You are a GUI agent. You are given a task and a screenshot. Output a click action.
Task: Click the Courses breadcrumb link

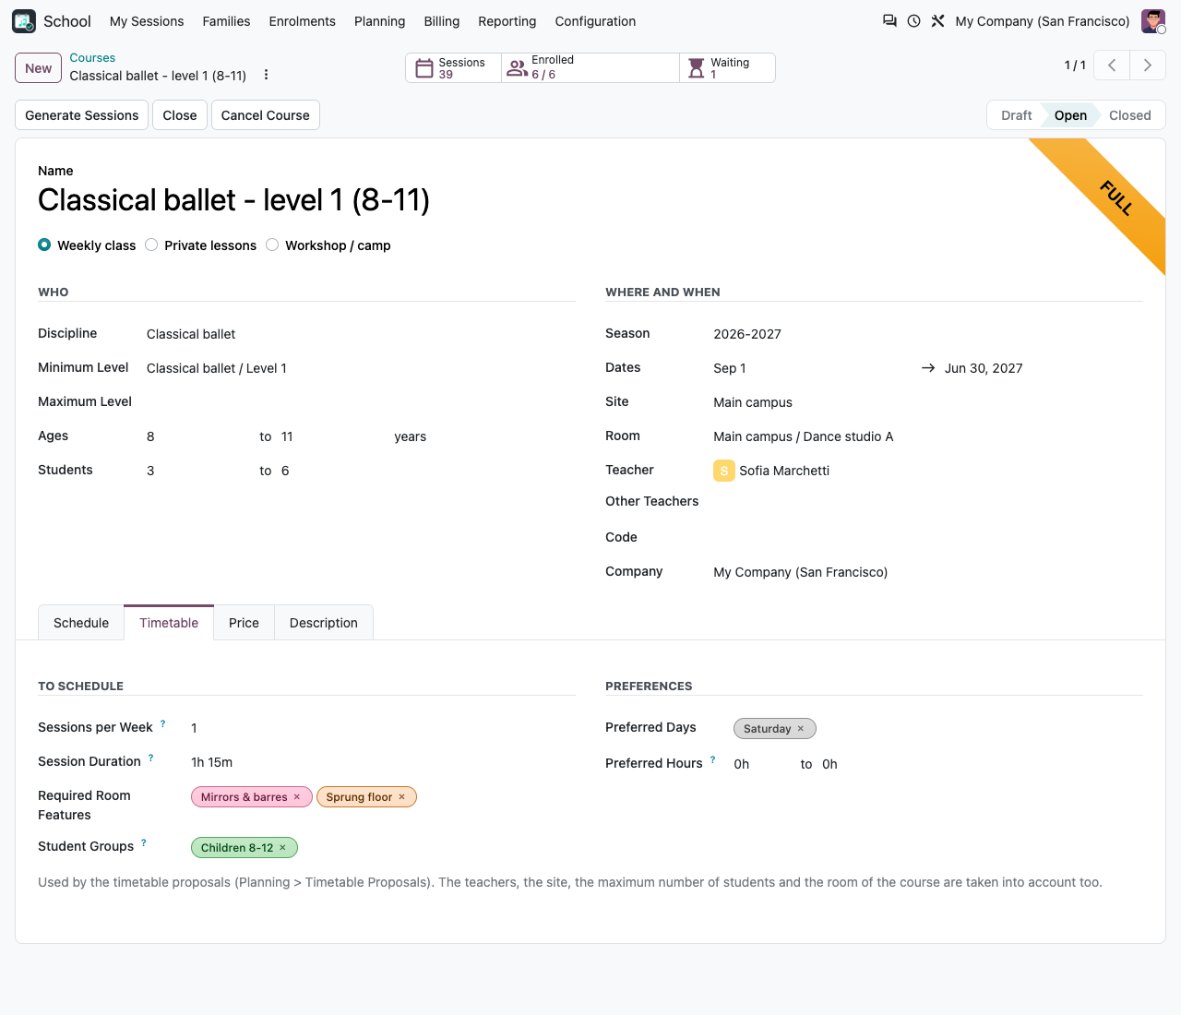point(92,58)
